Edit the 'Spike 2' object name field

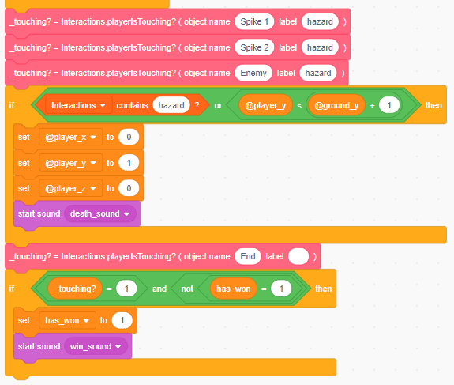coord(254,47)
